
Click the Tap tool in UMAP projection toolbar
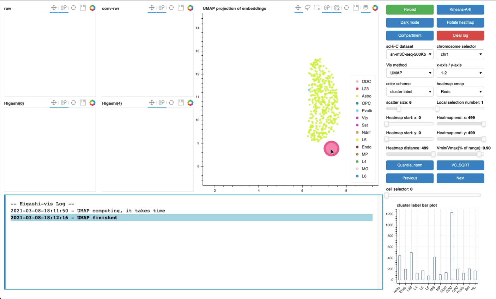click(337, 8)
